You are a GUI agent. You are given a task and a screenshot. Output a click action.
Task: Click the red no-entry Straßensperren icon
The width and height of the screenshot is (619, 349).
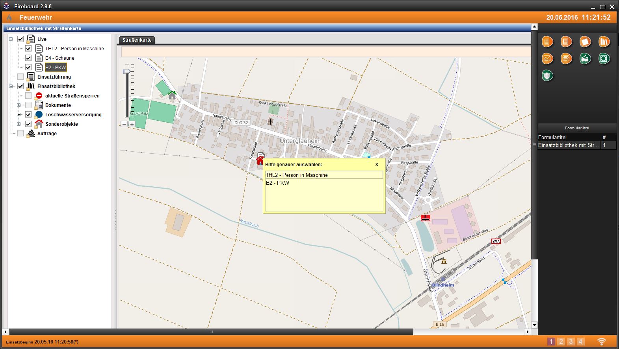pyautogui.click(x=39, y=96)
